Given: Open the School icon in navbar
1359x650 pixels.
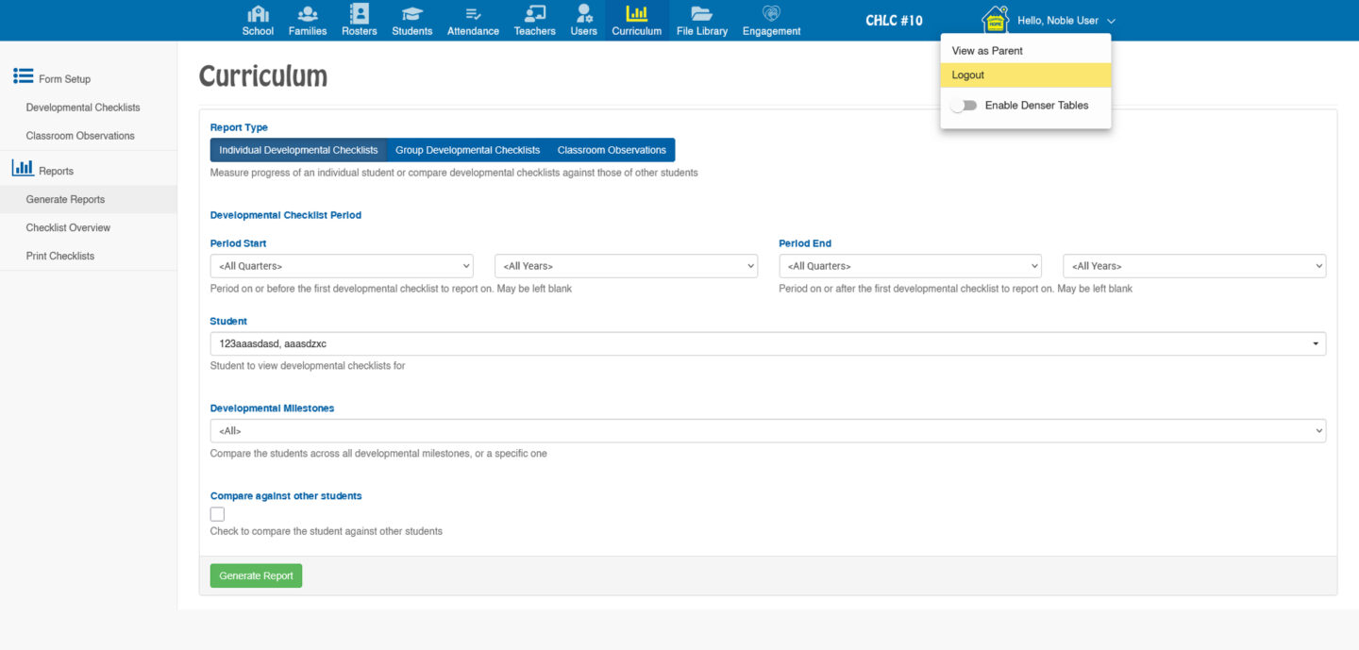Looking at the screenshot, I should tap(258, 14).
